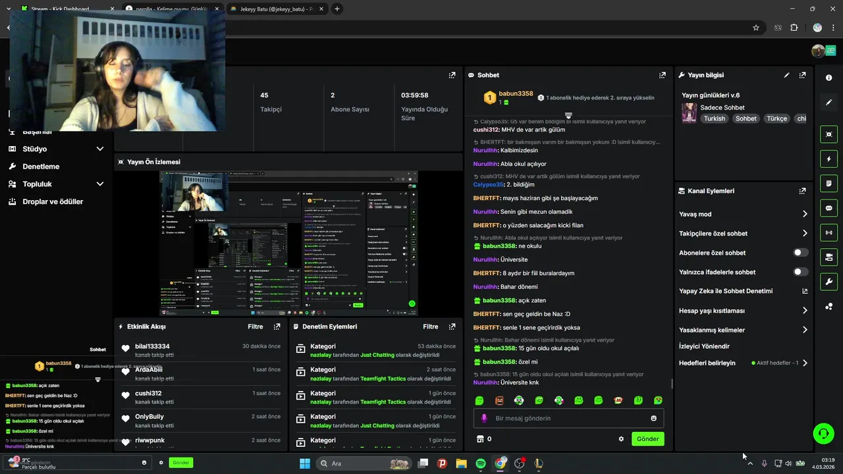Screen dimensions: 843x474
Task: Pop out the Sohbet chat panel
Action: pyautogui.click(x=662, y=75)
